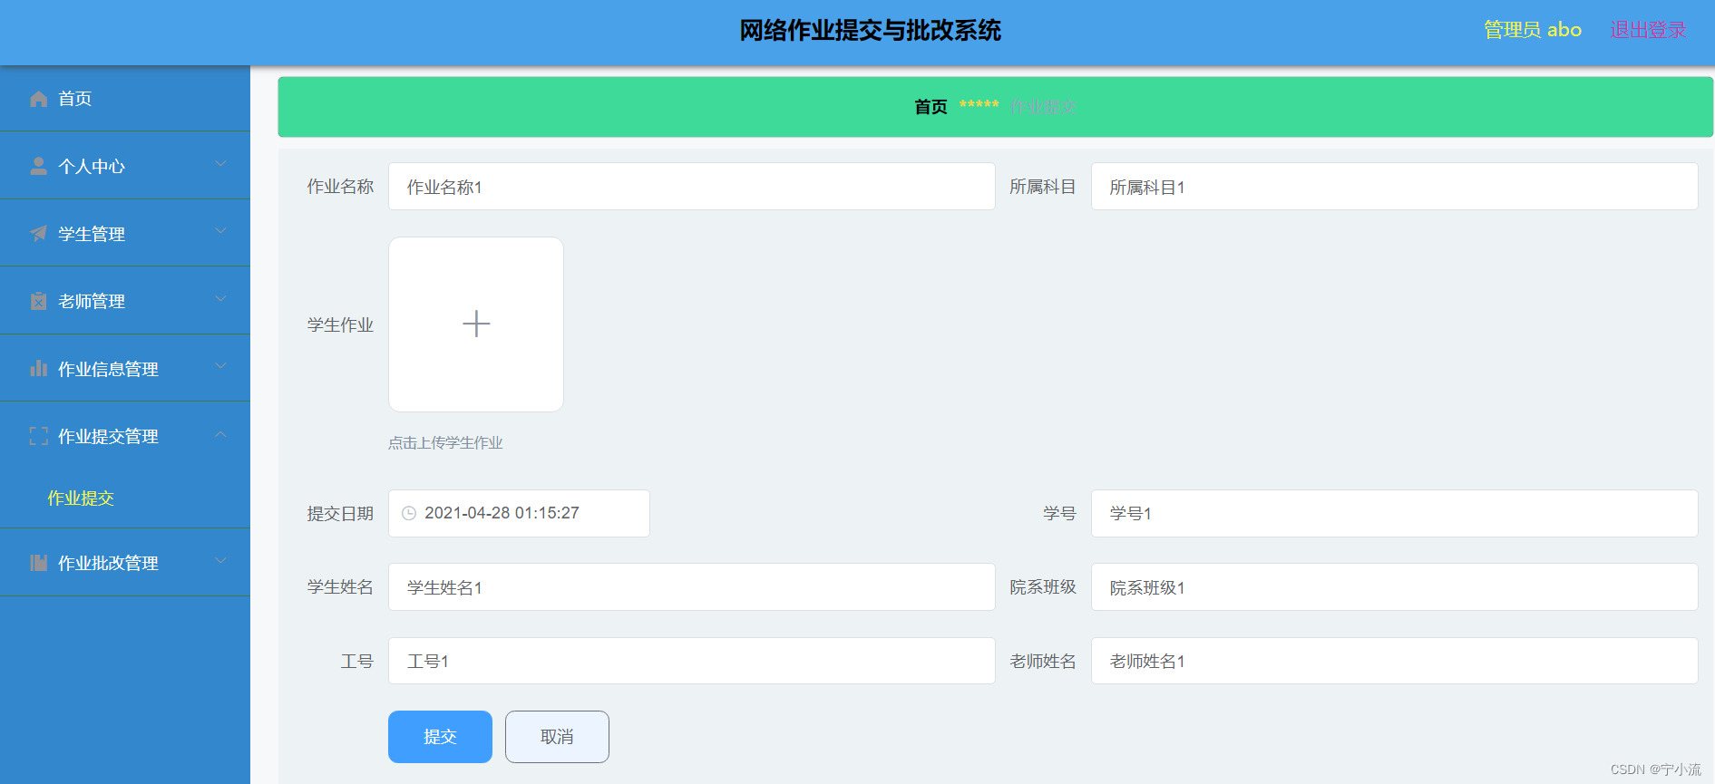Image resolution: width=1715 pixels, height=784 pixels.
Task: Open the 作业批改管理 menu item
Action: [125, 563]
